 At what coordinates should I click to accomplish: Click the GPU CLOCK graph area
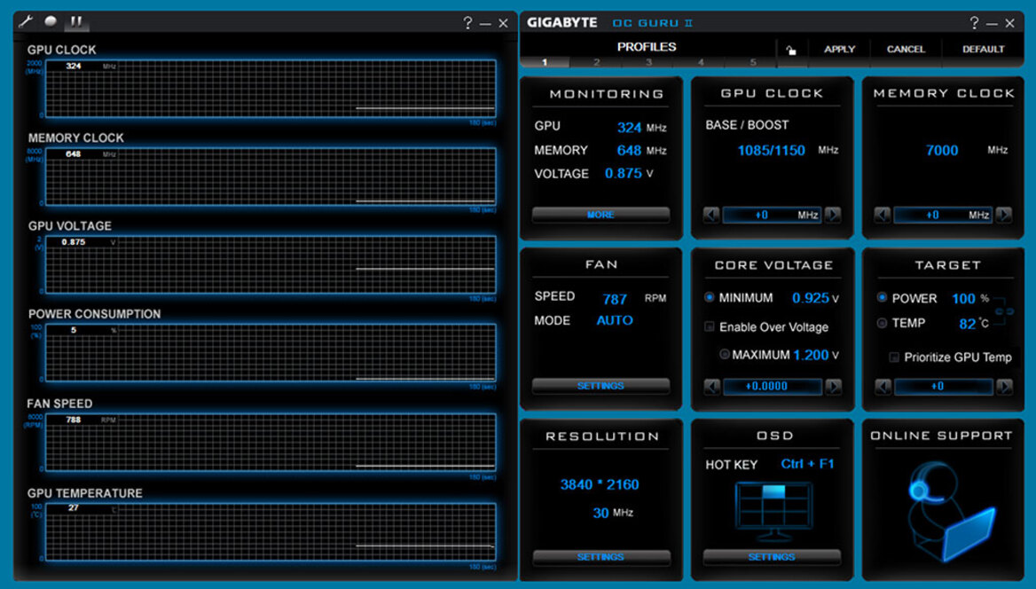(271, 89)
